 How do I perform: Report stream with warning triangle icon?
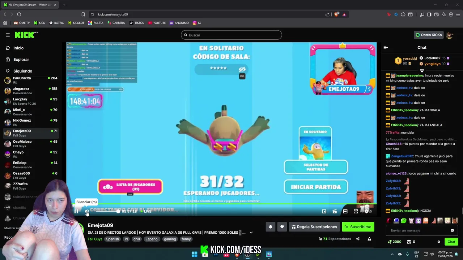click(x=369, y=239)
